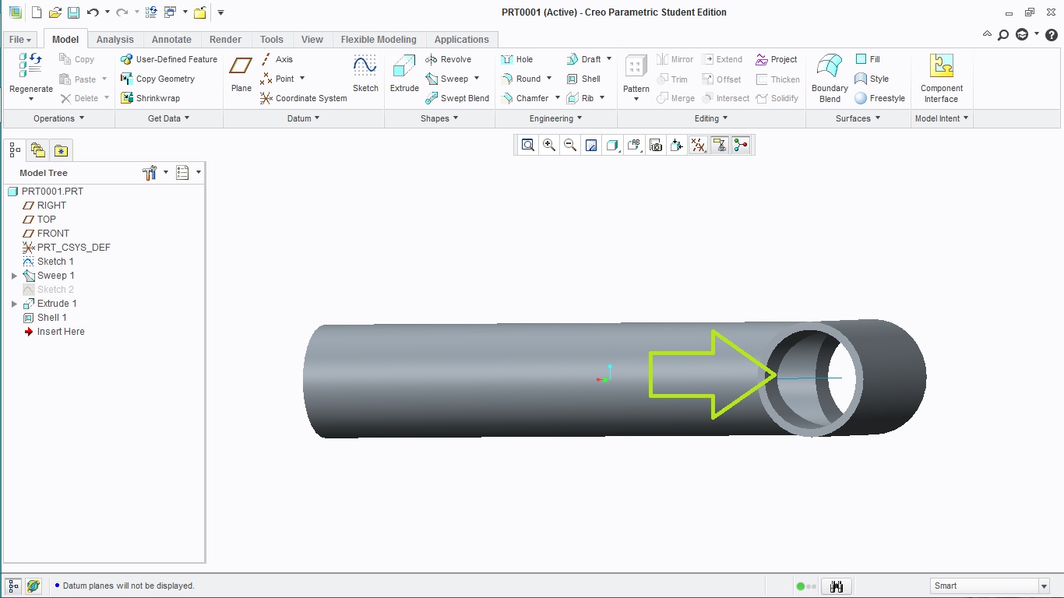Screen dimensions: 1064x598
Task: Switch to the Analysis tab
Action: [115, 40]
